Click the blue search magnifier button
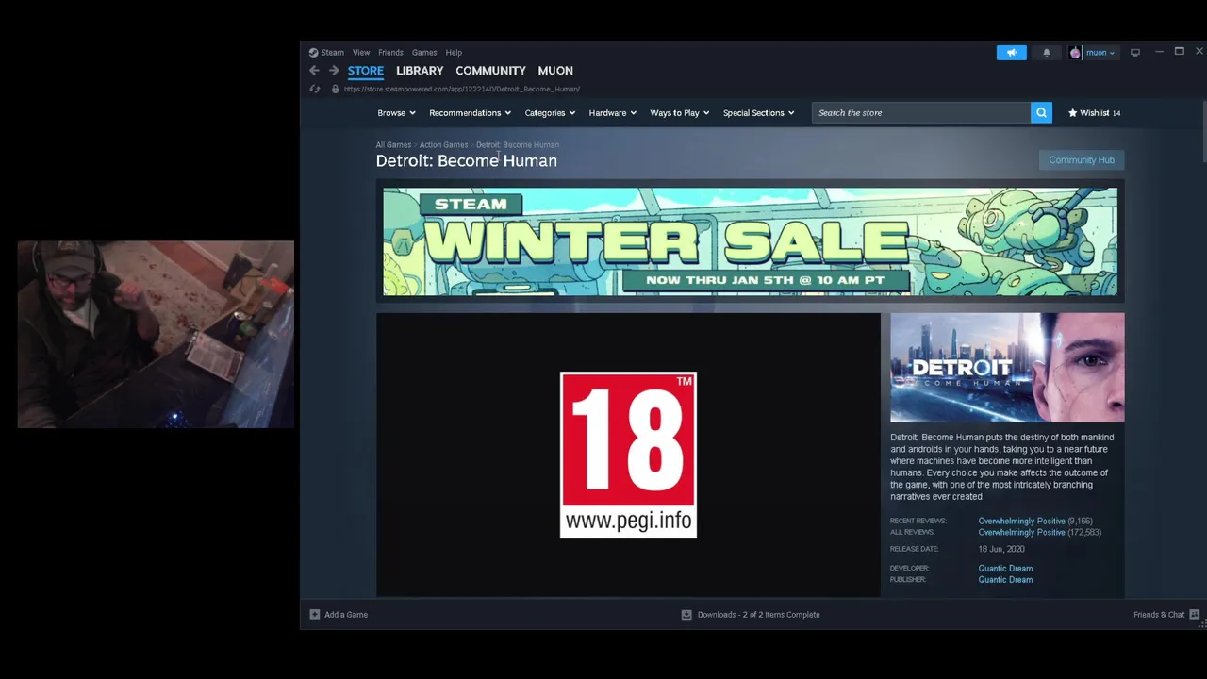This screenshot has height=679, width=1207. (x=1041, y=113)
